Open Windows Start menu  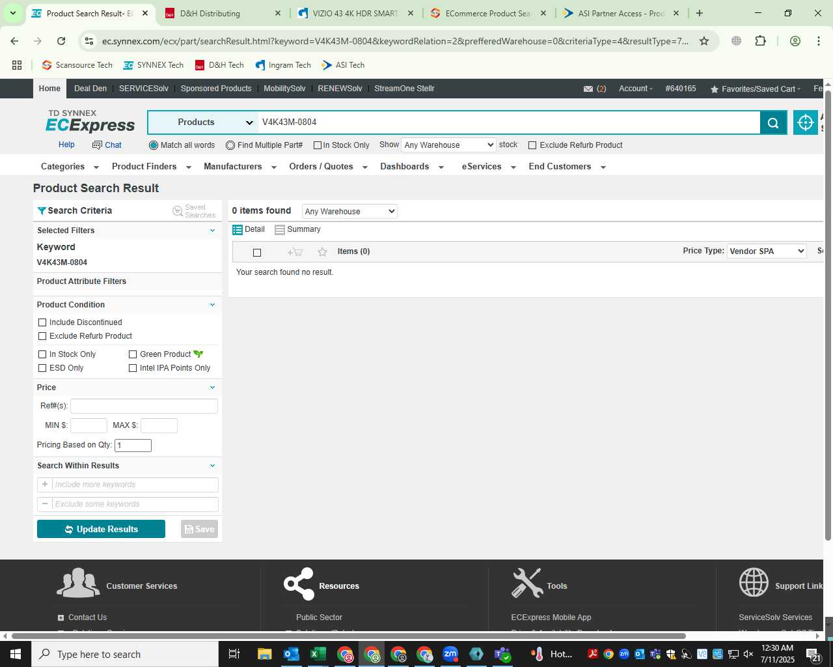[x=16, y=654]
